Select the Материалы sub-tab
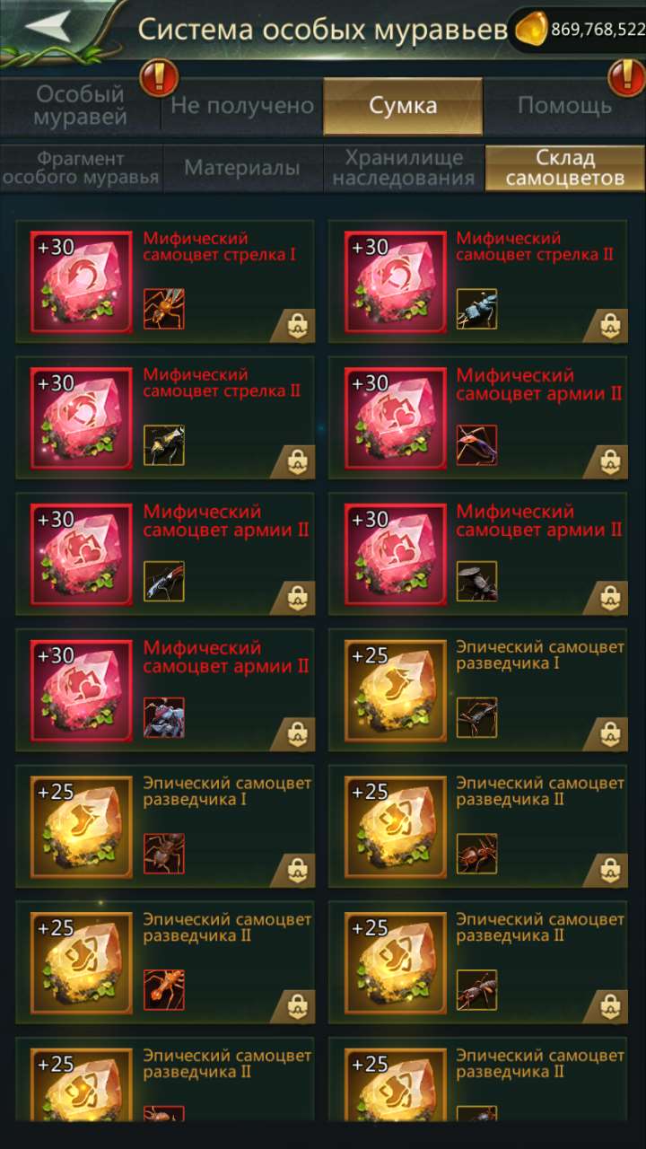 point(242,168)
